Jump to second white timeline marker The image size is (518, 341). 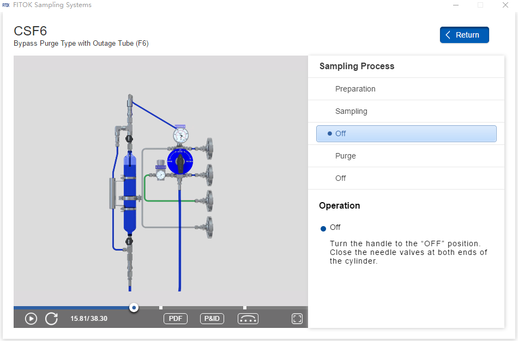[161, 308]
